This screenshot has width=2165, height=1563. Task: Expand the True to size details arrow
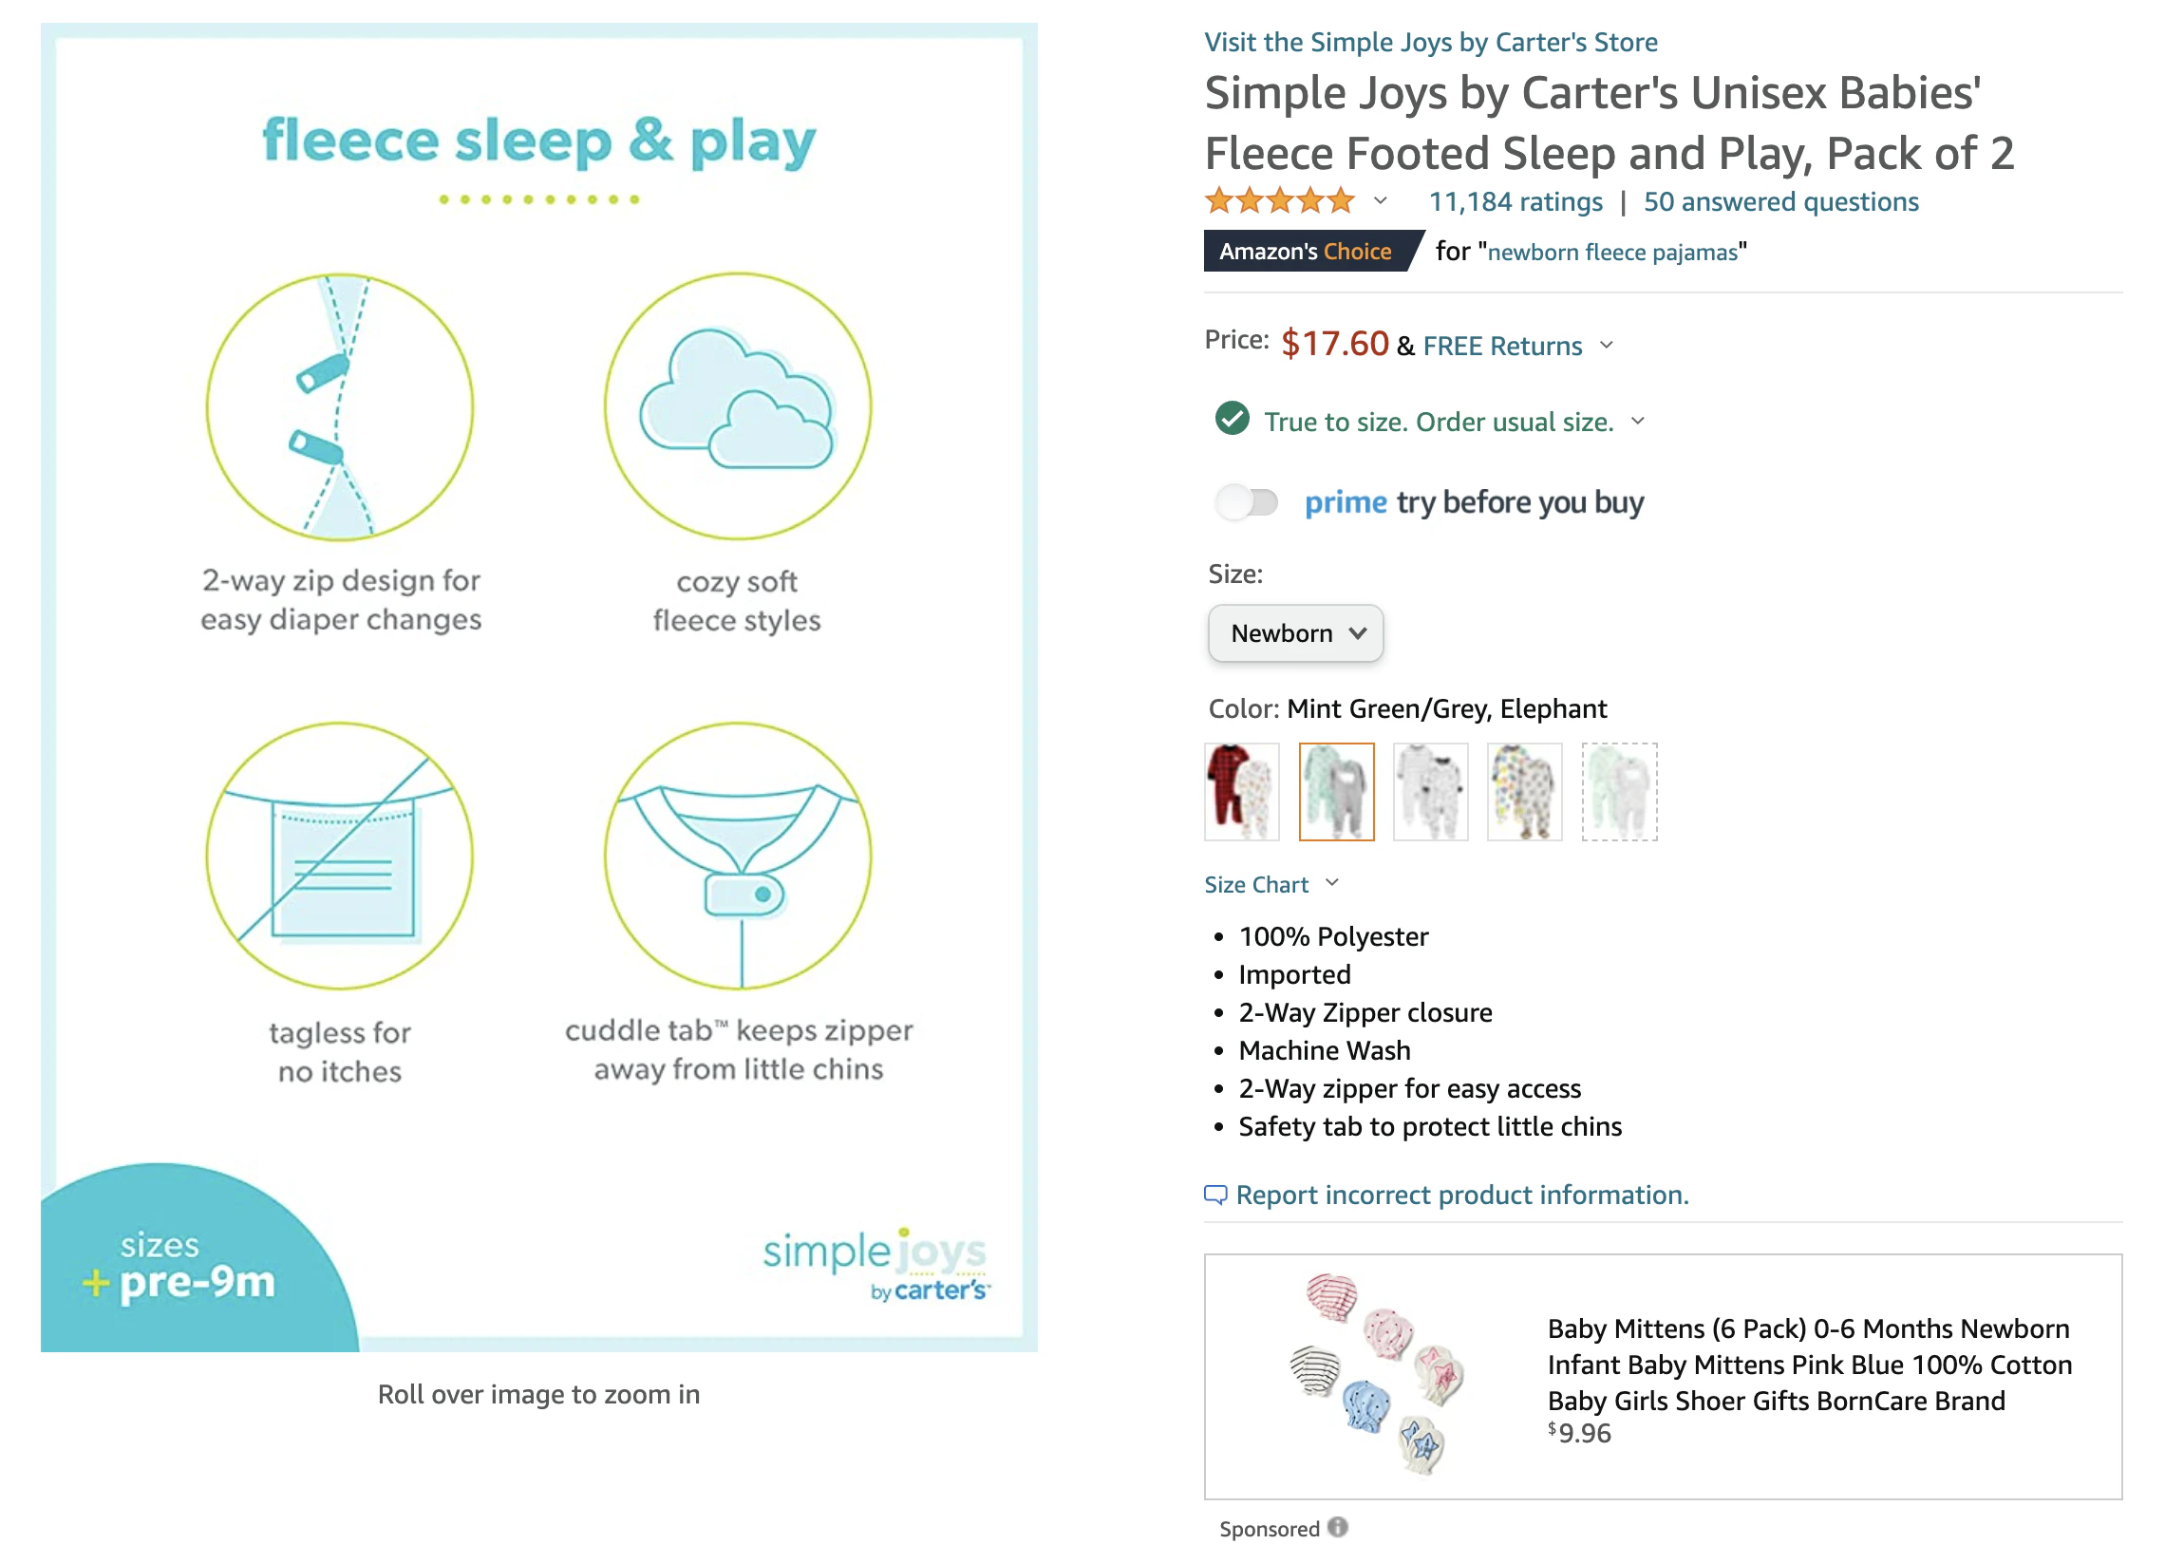[x=1638, y=420]
